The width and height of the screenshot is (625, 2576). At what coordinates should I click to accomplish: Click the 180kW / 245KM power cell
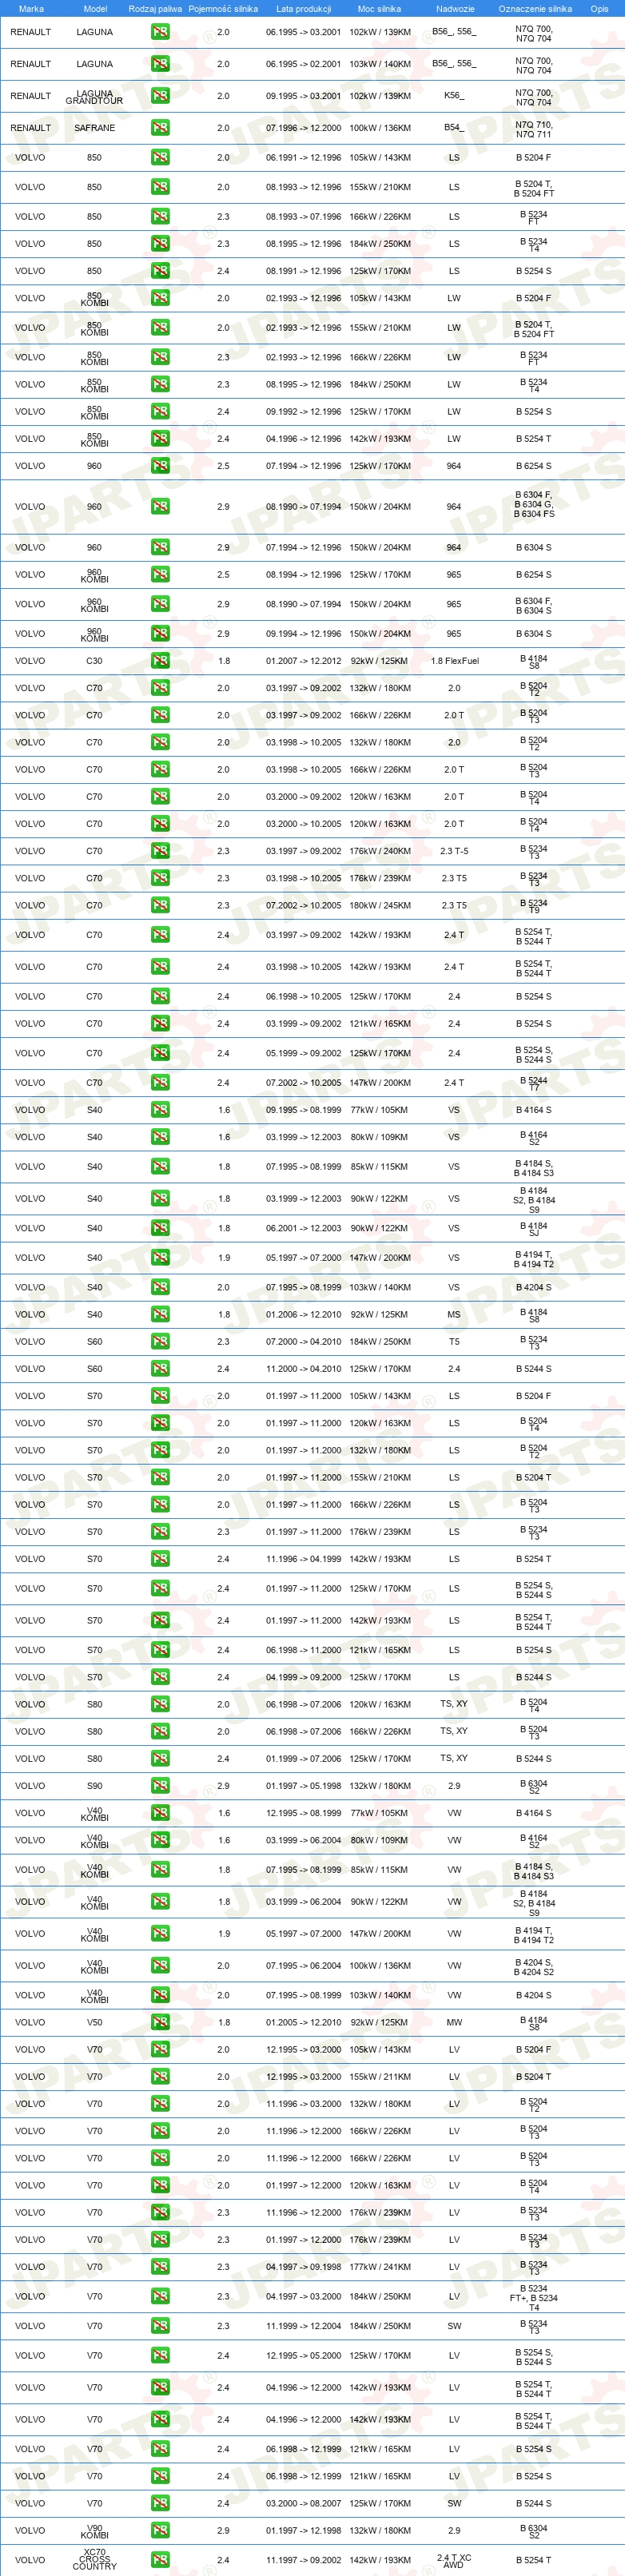pos(380,906)
